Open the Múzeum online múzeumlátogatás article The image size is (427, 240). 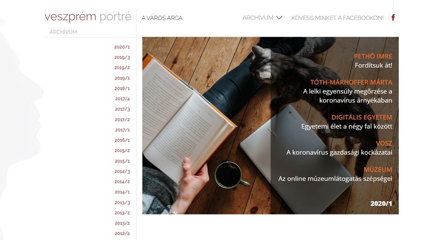point(335,174)
